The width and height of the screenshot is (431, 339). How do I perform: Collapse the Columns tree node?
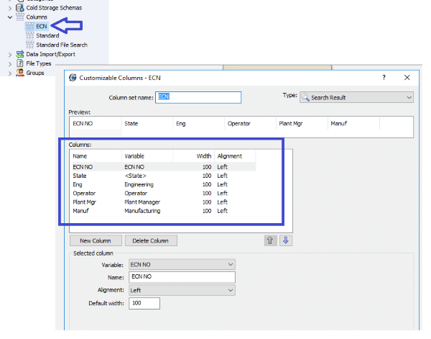(10, 17)
